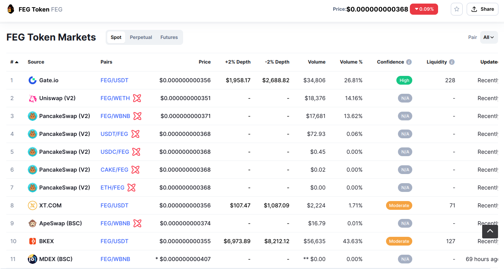Open XT.COM FEG/USDT pair link
Image resolution: width=504 pixels, height=269 pixels.
(x=114, y=205)
